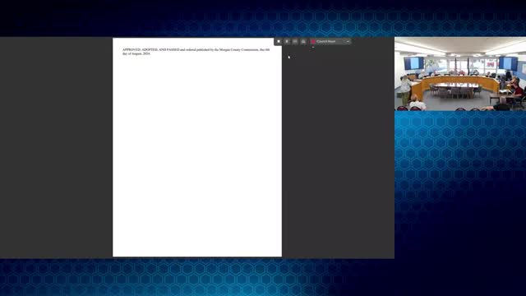Click the grid layout icon in the toolbar
Viewport: 526px width, 296px height.
point(295,41)
